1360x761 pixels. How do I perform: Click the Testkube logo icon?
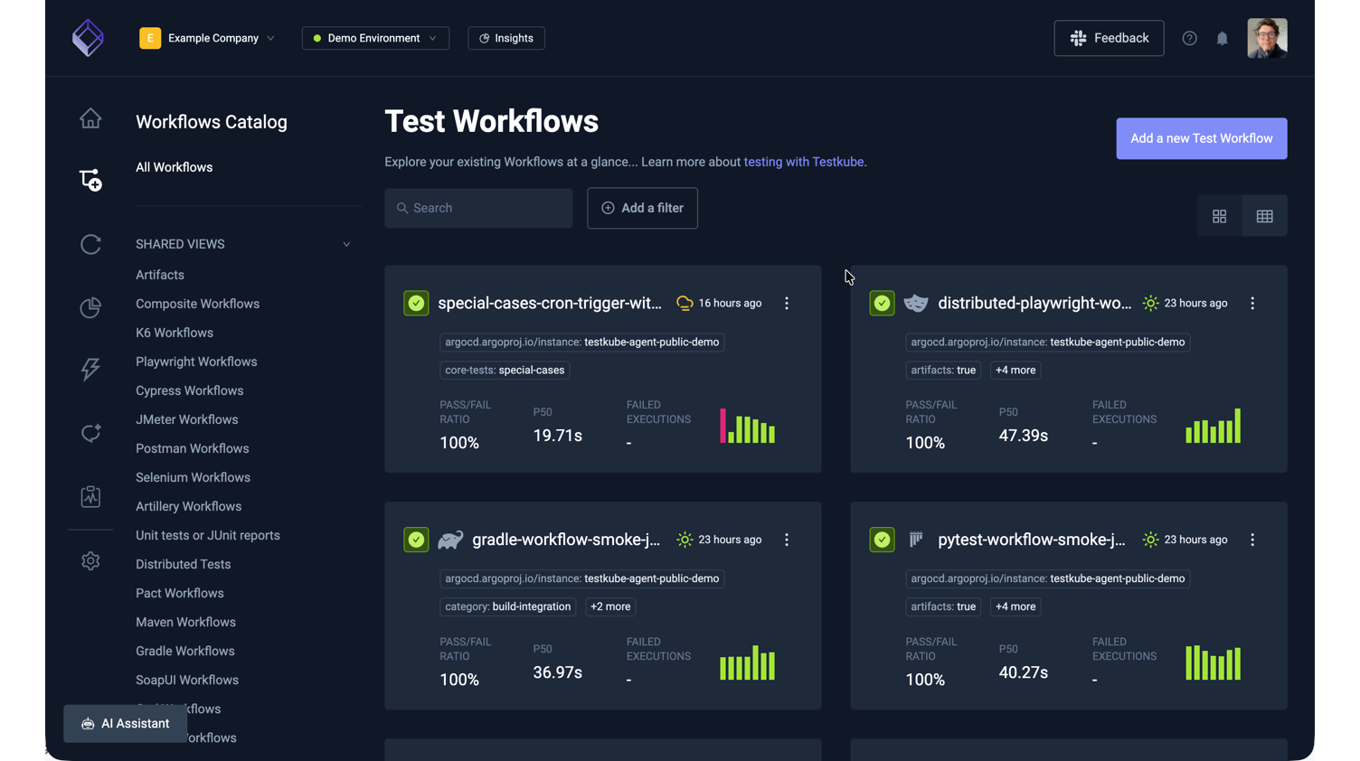pos(88,38)
